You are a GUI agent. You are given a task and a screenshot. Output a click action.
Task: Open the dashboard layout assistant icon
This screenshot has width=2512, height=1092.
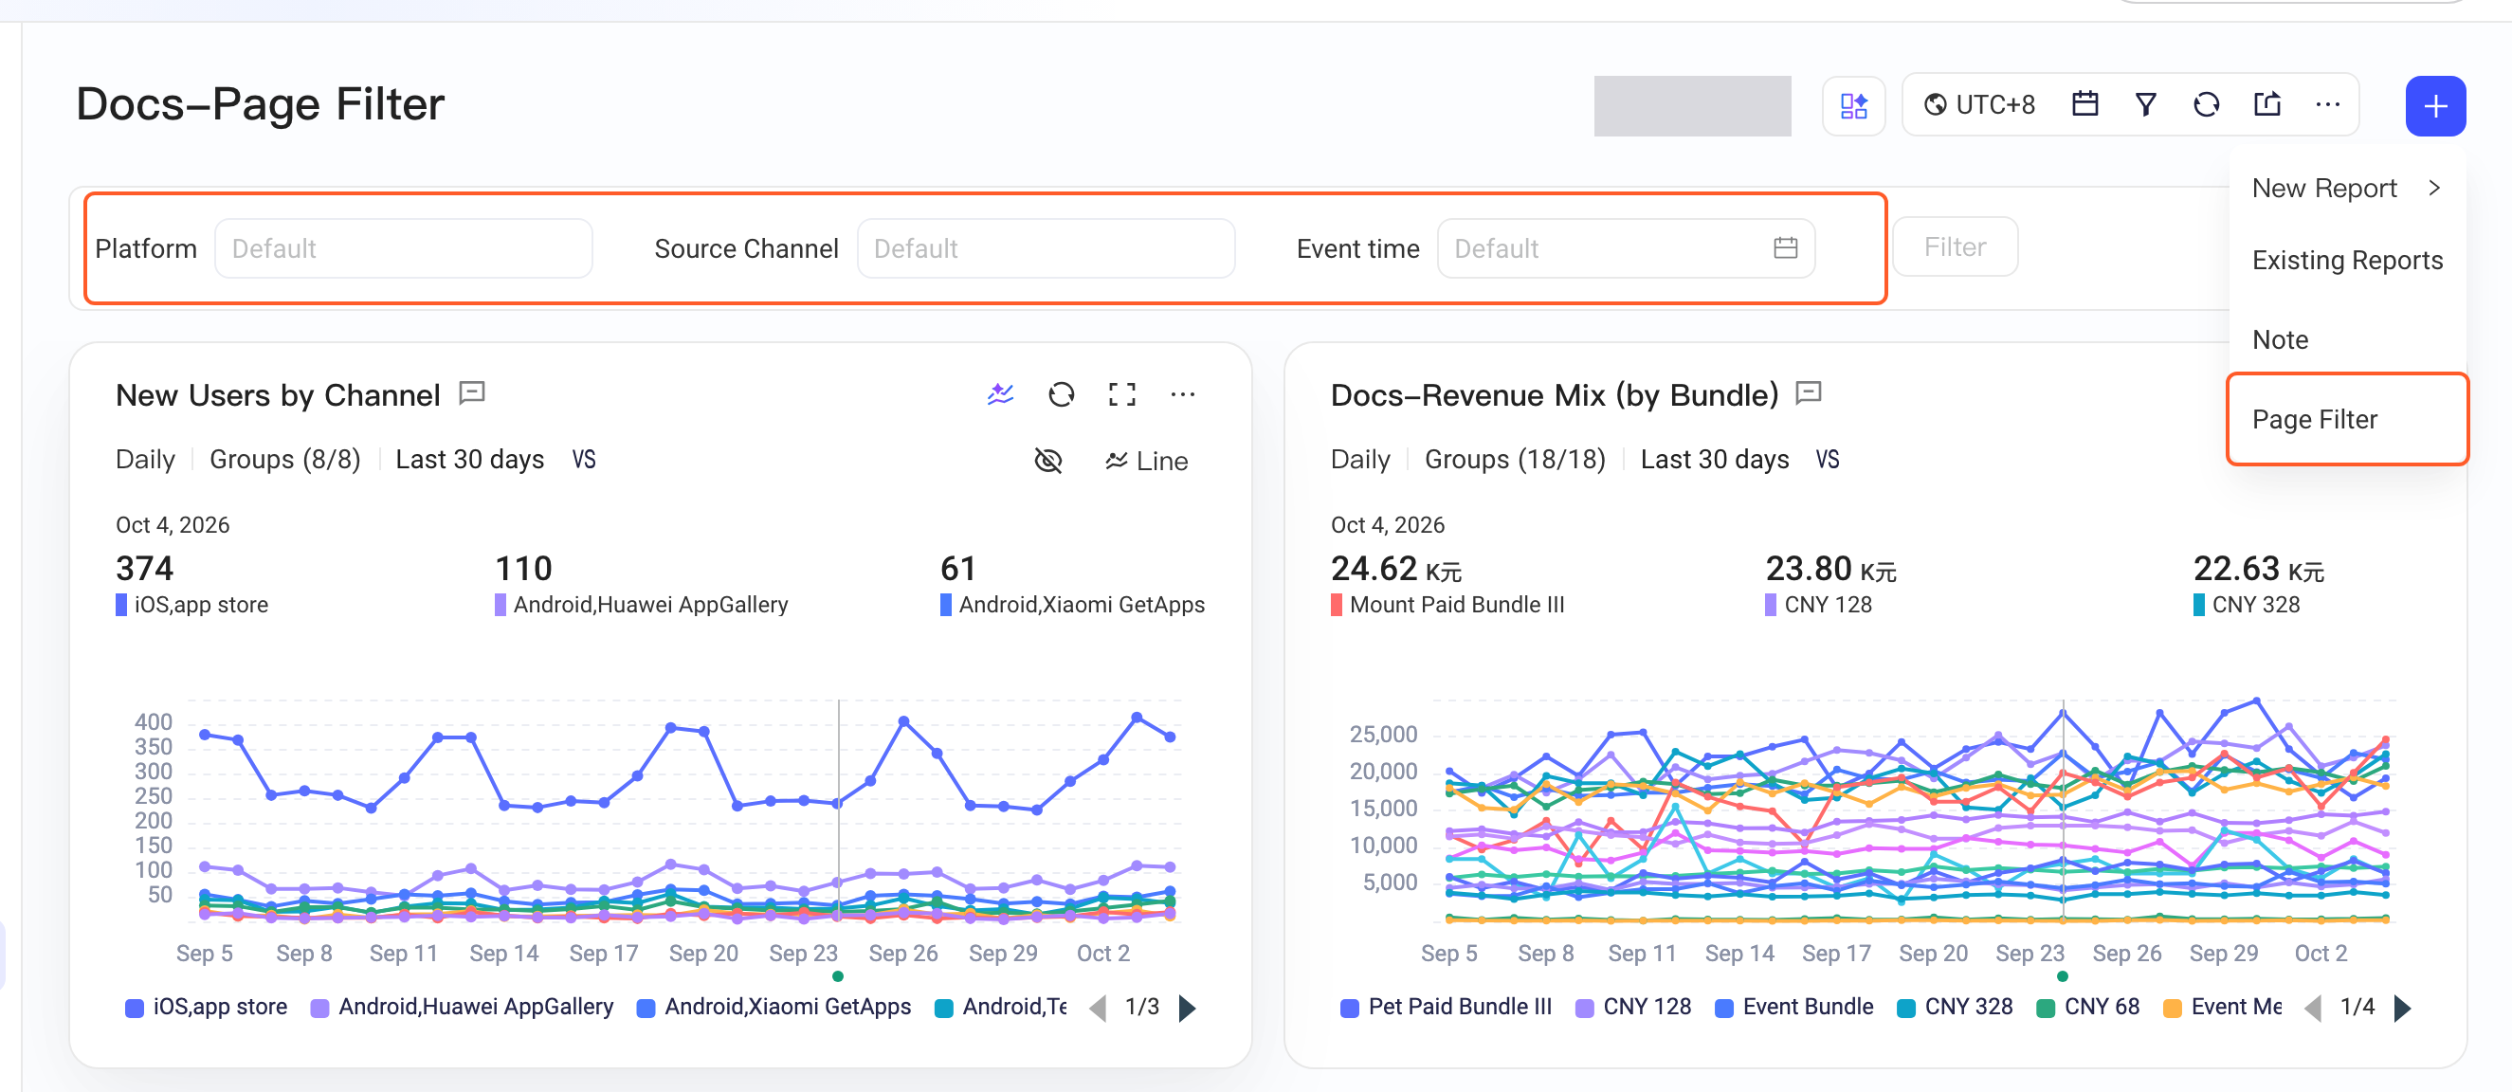click(1853, 105)
